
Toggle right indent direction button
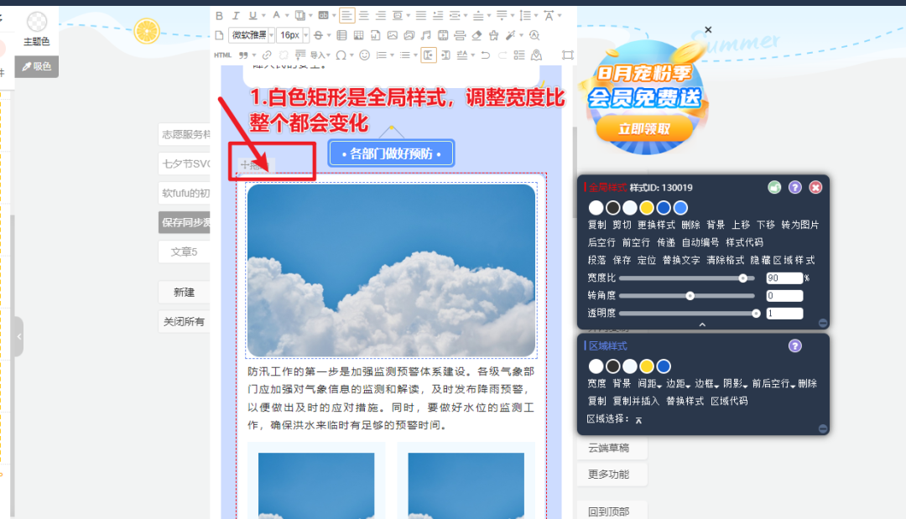[x=445, y=55]
